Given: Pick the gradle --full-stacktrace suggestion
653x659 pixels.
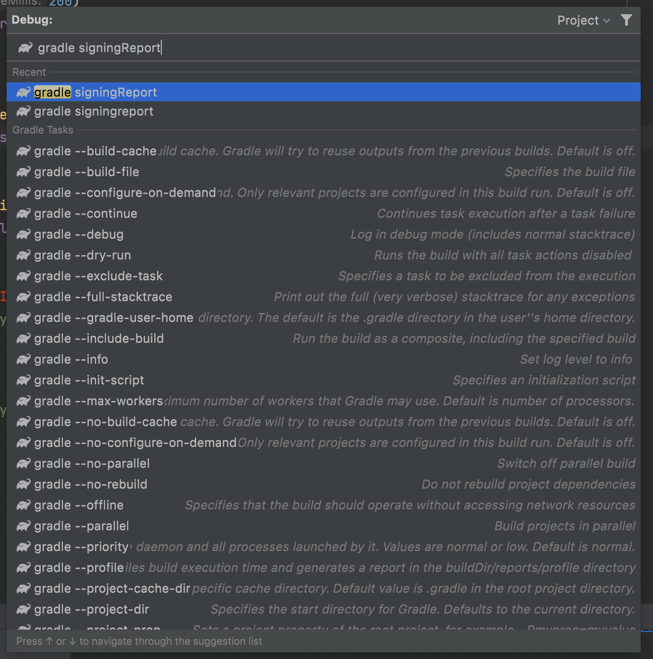Looking at the screenshot, I should pyautogui.click(x=324, y=297).
